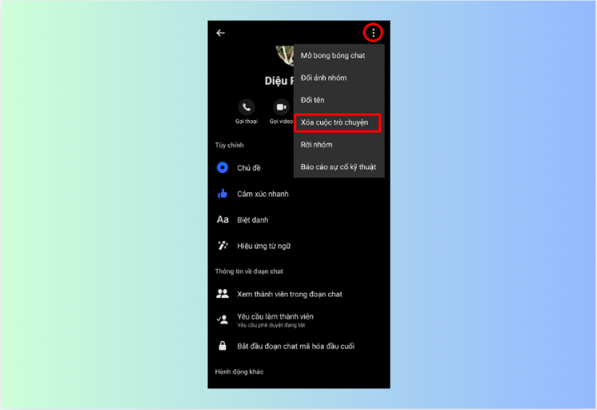This screenshot has width=597, height=410.
Task: Choose Rời nhóm to leave group
Action: click(x=316, y=145)
